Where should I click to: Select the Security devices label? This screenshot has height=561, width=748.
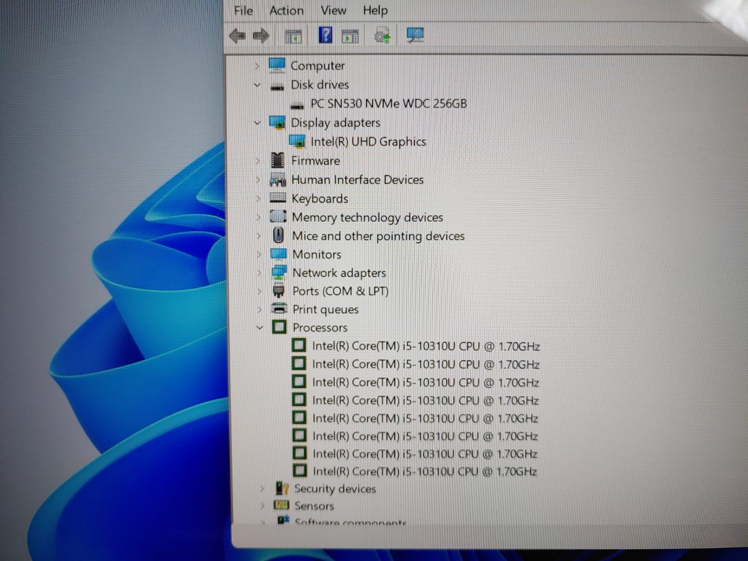pyautogui.click(x=335, y=488)
